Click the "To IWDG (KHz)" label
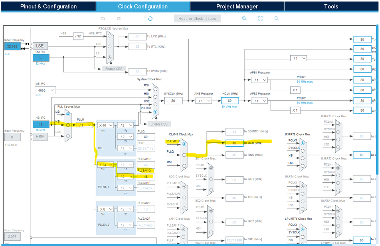Screen dimensions: 380x246 [157, 71]
